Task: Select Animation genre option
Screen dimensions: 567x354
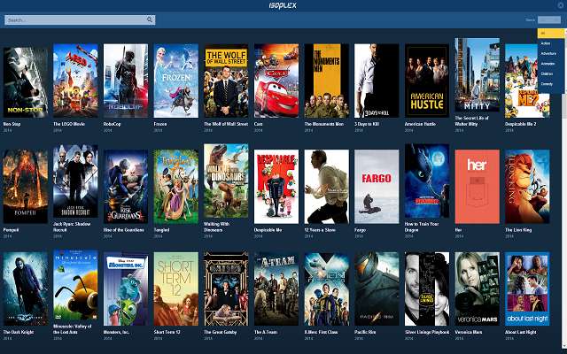Action: 548,63
